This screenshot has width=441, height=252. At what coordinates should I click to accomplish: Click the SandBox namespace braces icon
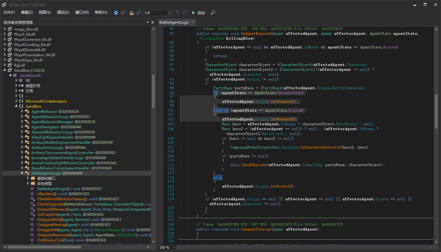[21, 106]
